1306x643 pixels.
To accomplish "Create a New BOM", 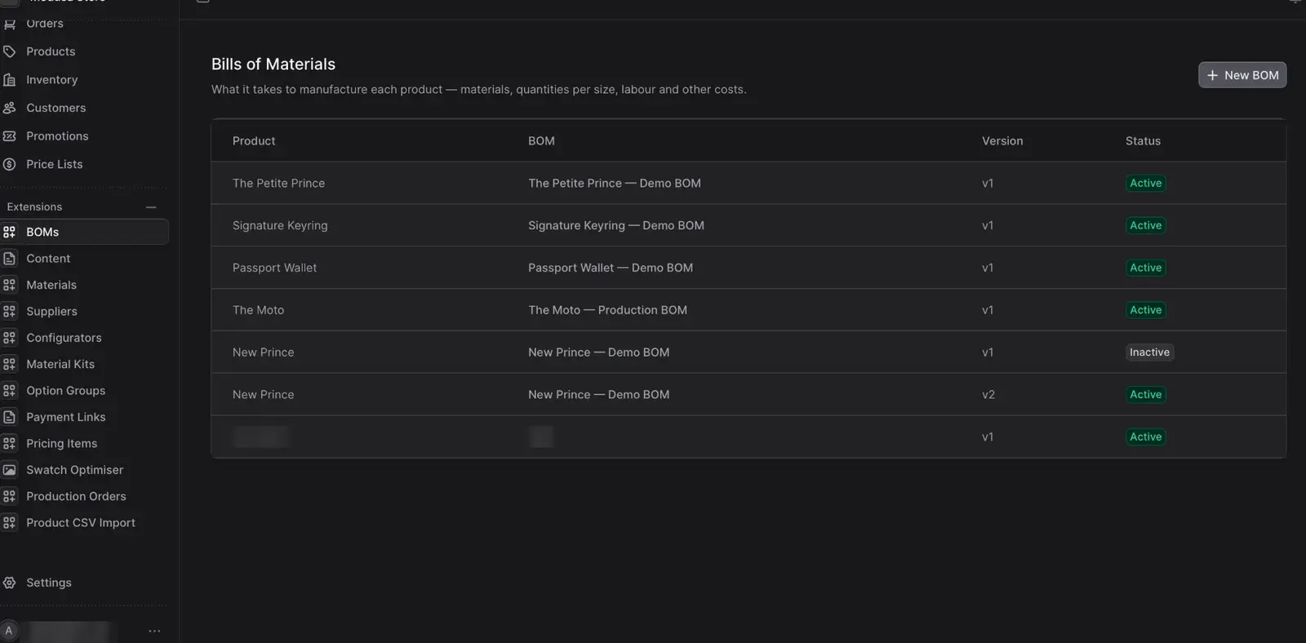I will tap(1242, 75).
